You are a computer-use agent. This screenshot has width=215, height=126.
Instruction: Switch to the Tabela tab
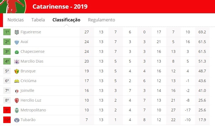38,20
